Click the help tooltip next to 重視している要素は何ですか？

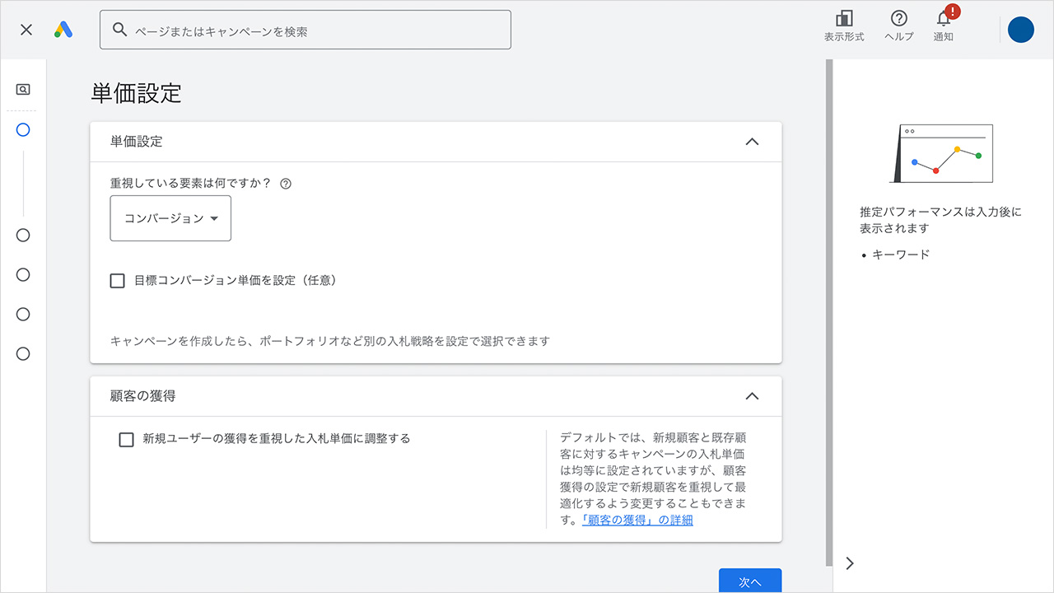(x=285, y=184)
